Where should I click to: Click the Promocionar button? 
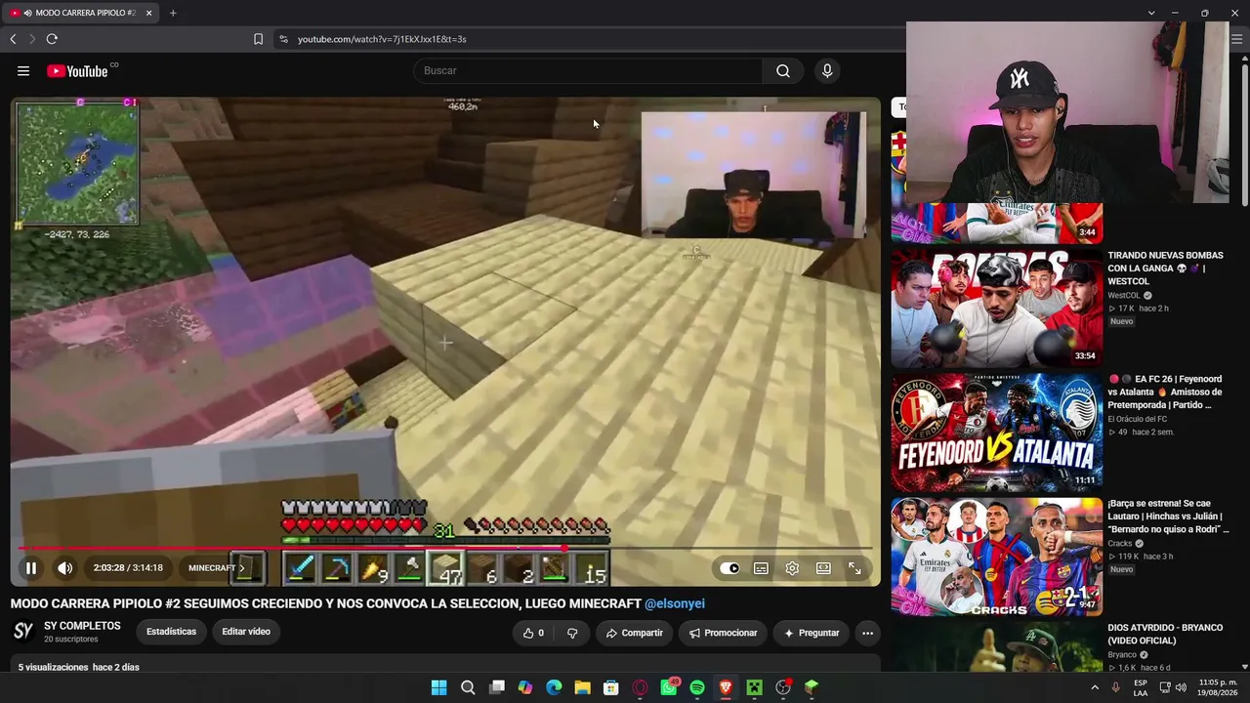(723, 633)
